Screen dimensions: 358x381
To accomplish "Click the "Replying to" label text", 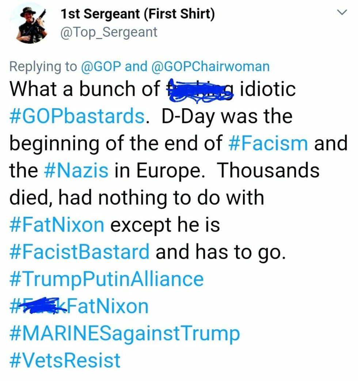I will tap(43, 66).
